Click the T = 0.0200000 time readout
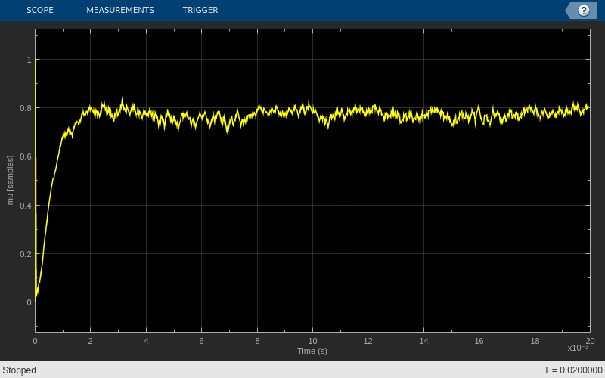The width and height of the screenshot is (605, 378). coord(573,370)
